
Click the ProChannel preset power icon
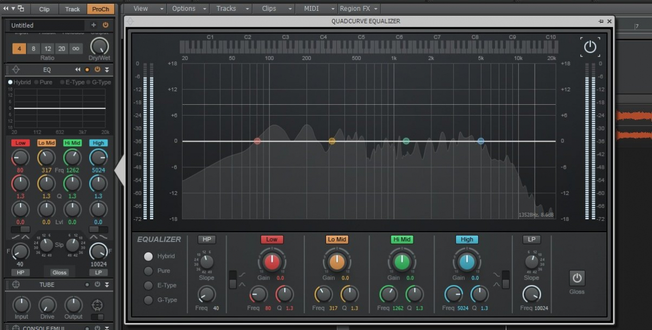coord(105,25)
